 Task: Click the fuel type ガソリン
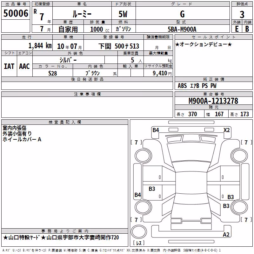click(x=123, y=29)
